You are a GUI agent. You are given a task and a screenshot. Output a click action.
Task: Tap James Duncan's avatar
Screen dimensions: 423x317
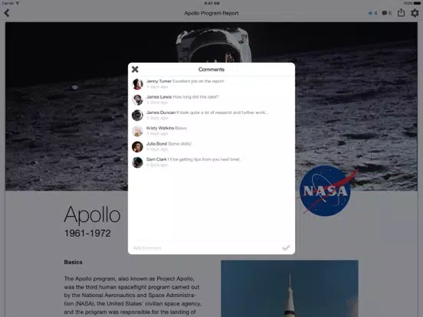(x=137, y=116)
